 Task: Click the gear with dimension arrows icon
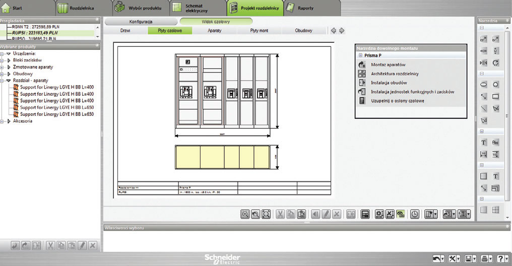pyautogui.click(x=379, y=214)
